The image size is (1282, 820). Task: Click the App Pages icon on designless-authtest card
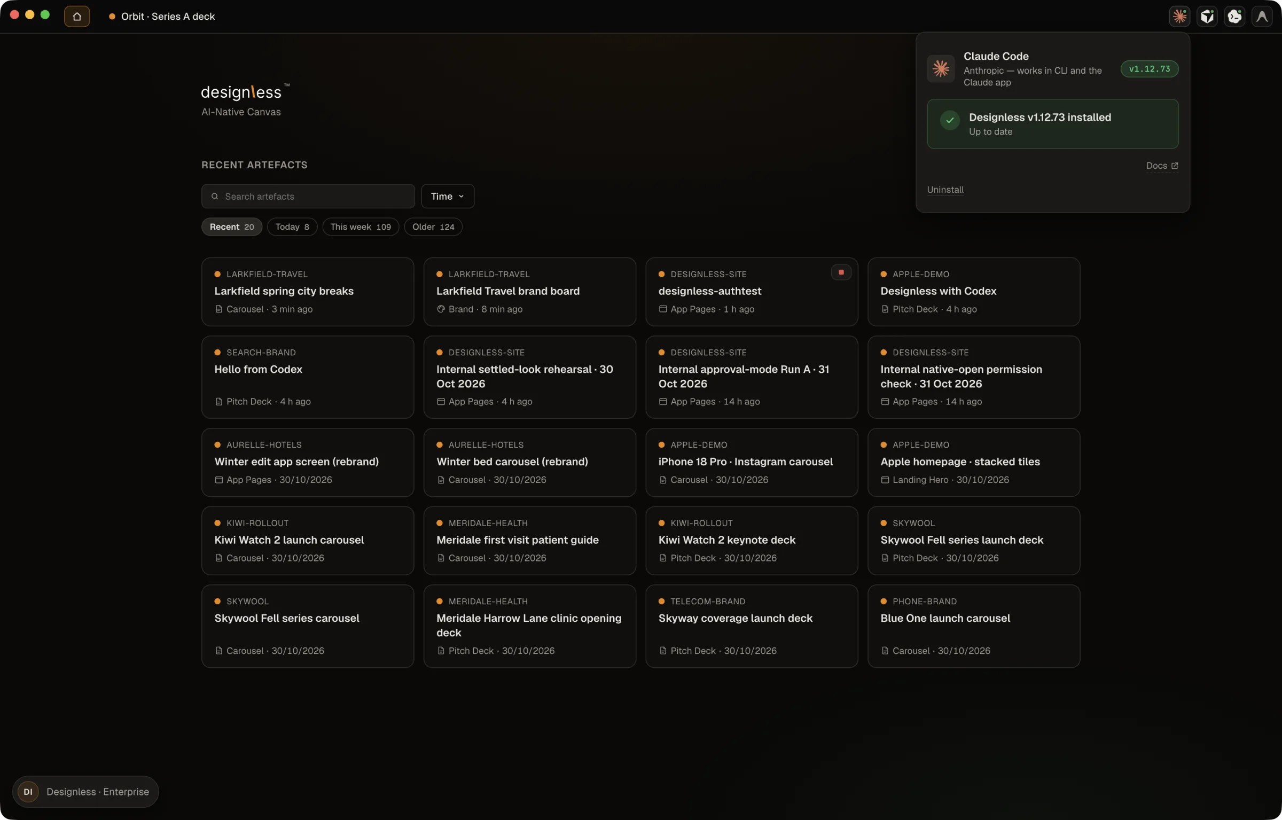[x=663, y=309]
